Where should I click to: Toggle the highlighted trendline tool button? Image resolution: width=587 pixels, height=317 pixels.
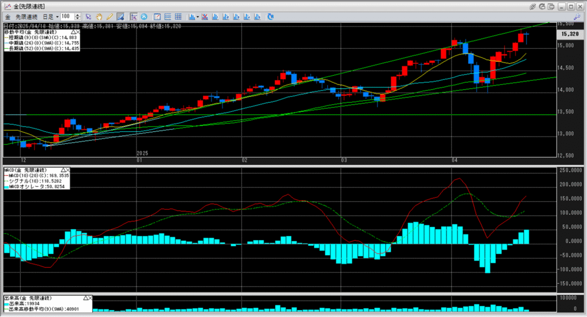click(x=120, y=17)
